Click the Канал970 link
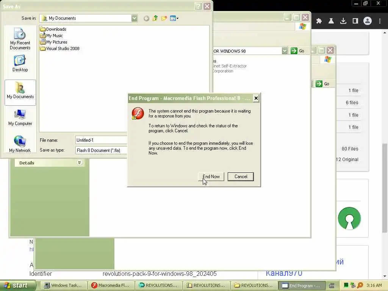 284,273
